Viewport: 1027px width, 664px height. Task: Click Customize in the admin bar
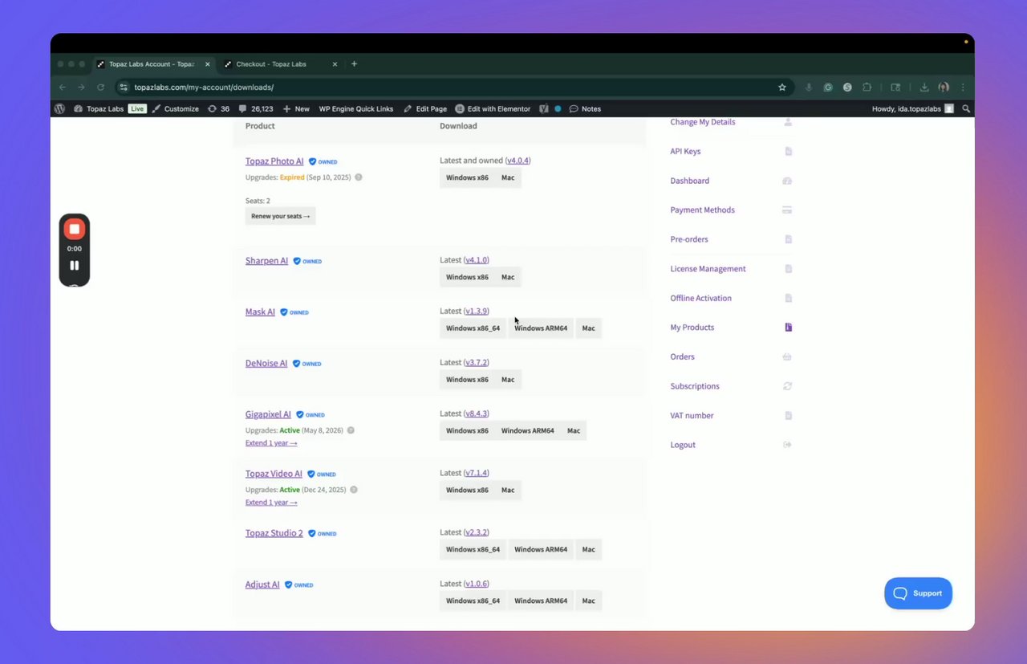point(175,108)
